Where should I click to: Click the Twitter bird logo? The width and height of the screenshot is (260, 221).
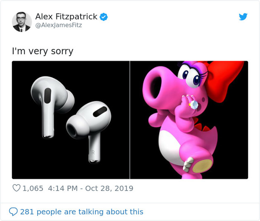(243, 17)
